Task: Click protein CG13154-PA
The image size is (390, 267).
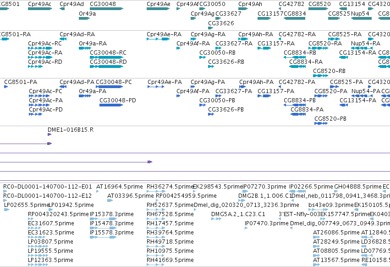Action: click(358, 100)
